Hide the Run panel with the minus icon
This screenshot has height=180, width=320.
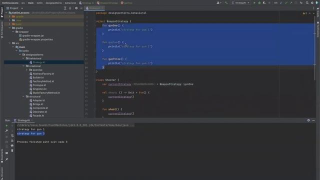tap(313, 120)
